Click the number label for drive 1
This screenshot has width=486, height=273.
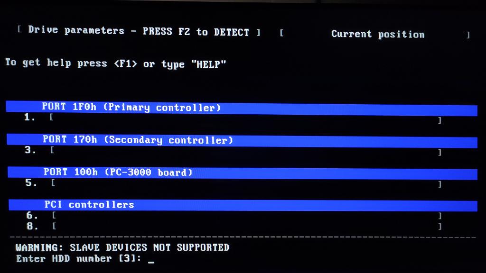[x=30, y=118]
